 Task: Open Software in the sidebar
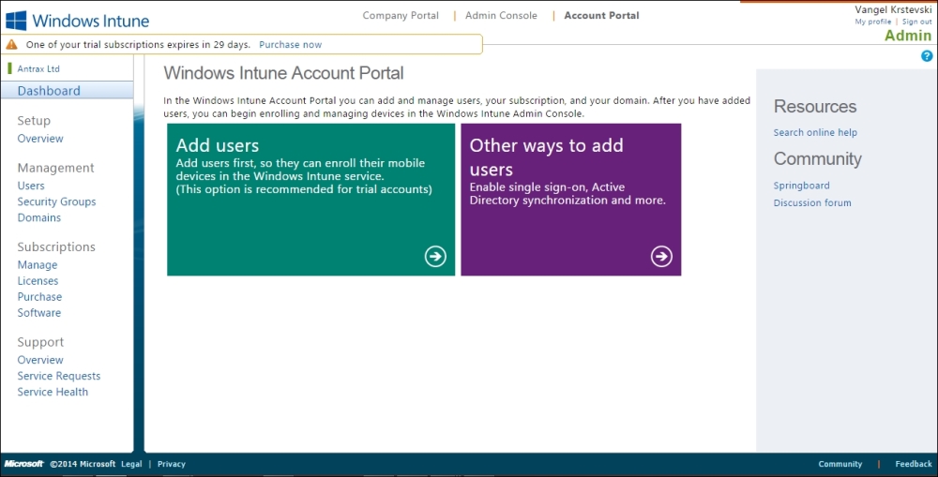point(38,313)
